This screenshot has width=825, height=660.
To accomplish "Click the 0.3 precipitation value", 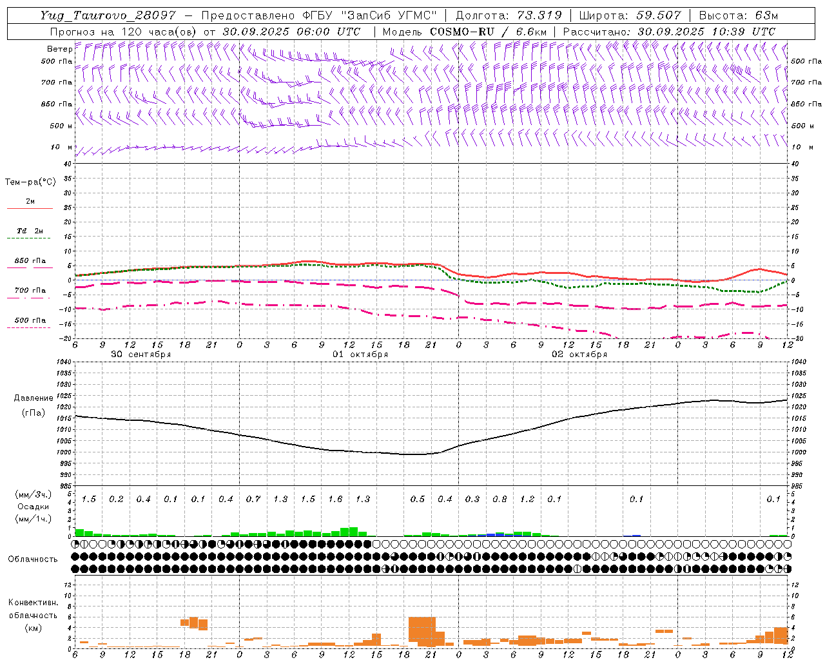I will pos(472,500).
